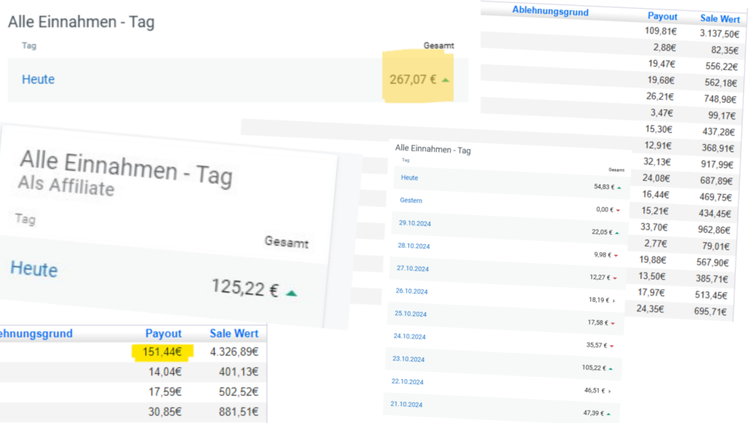Select the 437,28€ sale value cell

click(718, 131)
